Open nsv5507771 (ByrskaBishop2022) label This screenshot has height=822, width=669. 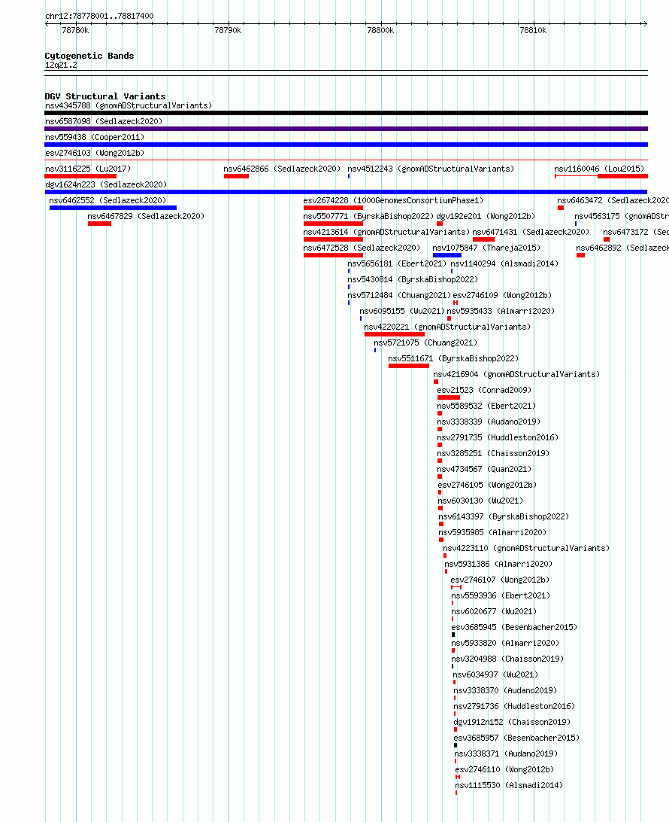368,216
